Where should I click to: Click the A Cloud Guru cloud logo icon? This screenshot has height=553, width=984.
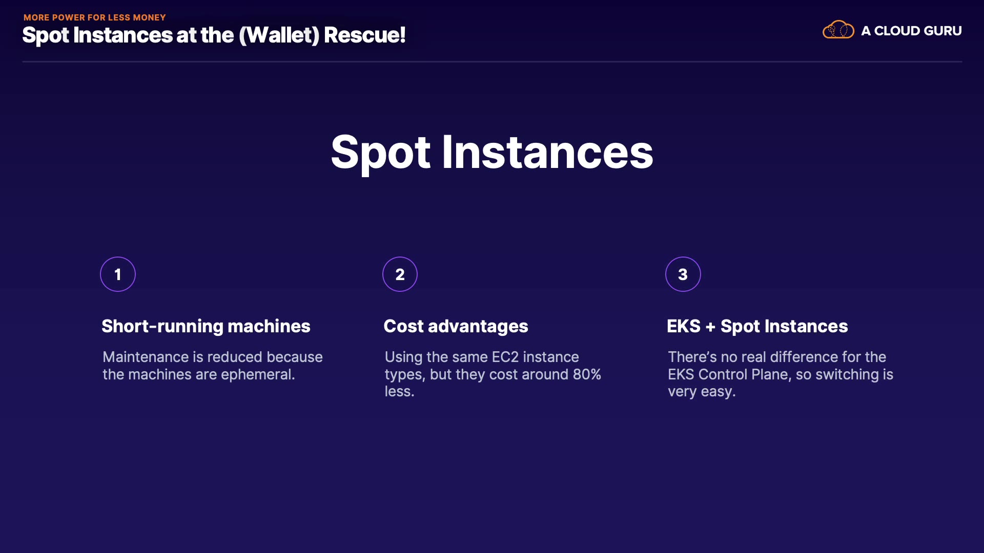pyautogui.click(x=838, y=30)
